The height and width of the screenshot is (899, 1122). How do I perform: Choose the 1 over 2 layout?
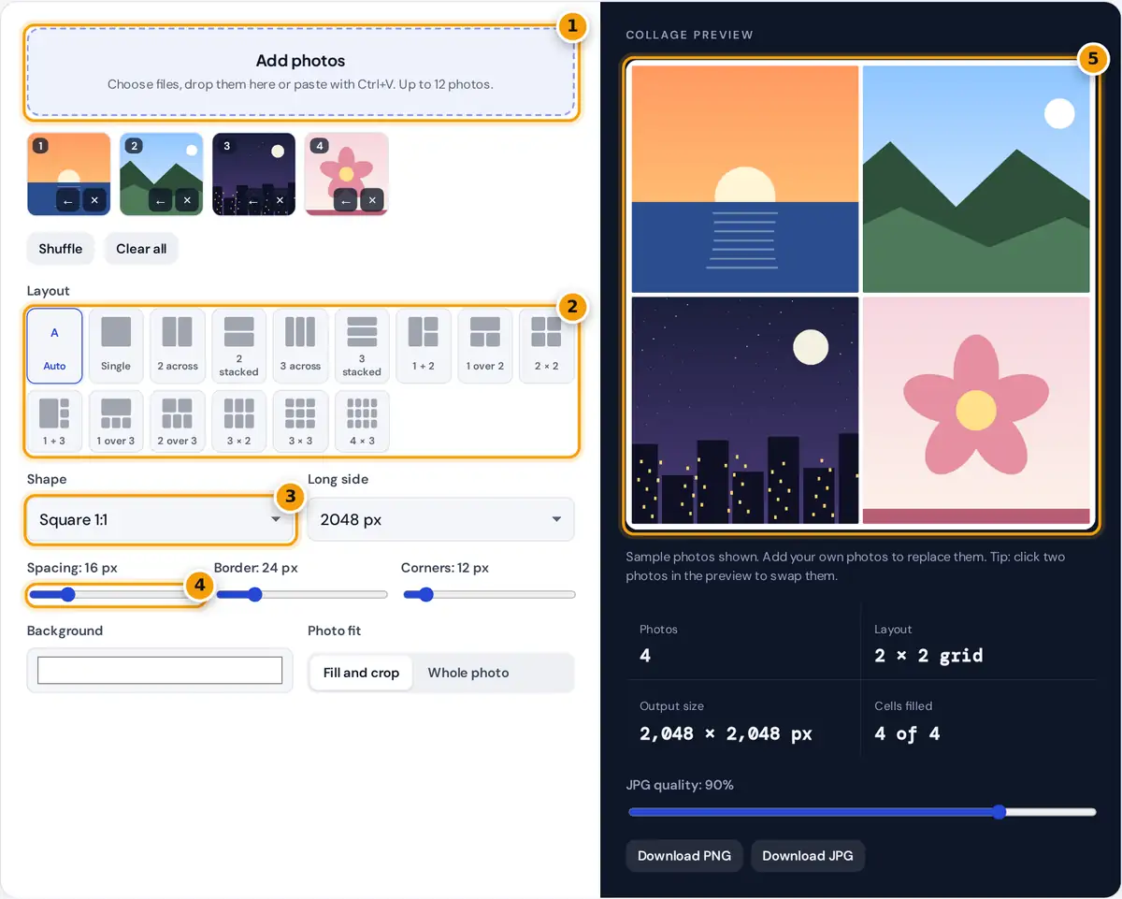pos(485,346)
